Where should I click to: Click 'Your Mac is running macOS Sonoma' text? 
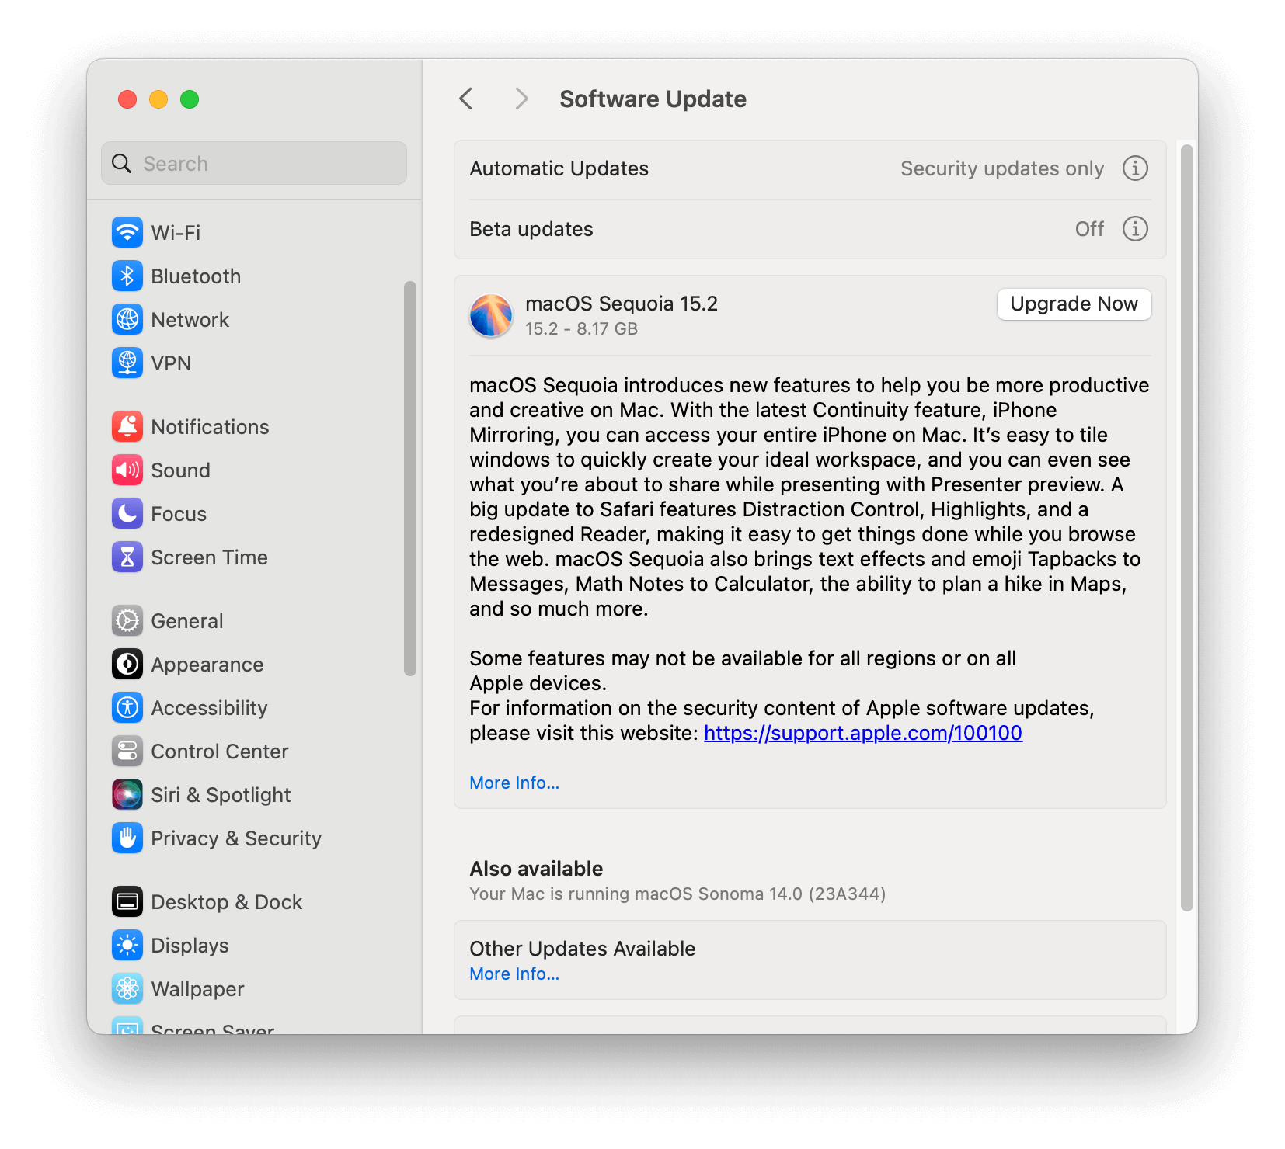pos(677,894)
